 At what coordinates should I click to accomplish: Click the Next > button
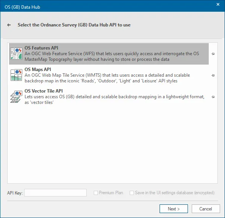click(x=174, y=209)
